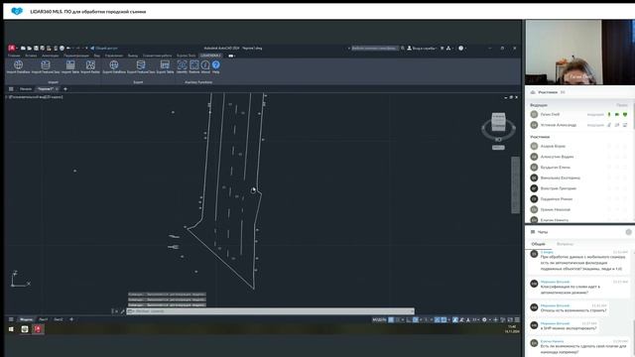Click the Save icon in quick access toolbar
The height and width of the screenshot is (357, 635).
(x=36, y=49)
